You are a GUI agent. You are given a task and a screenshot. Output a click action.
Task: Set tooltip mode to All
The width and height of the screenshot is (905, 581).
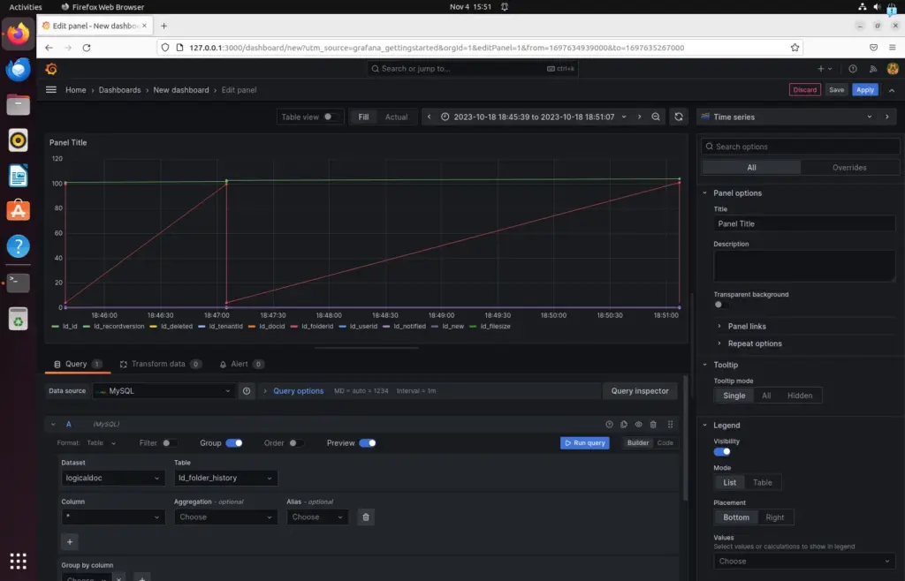click(x=766, y=396)
